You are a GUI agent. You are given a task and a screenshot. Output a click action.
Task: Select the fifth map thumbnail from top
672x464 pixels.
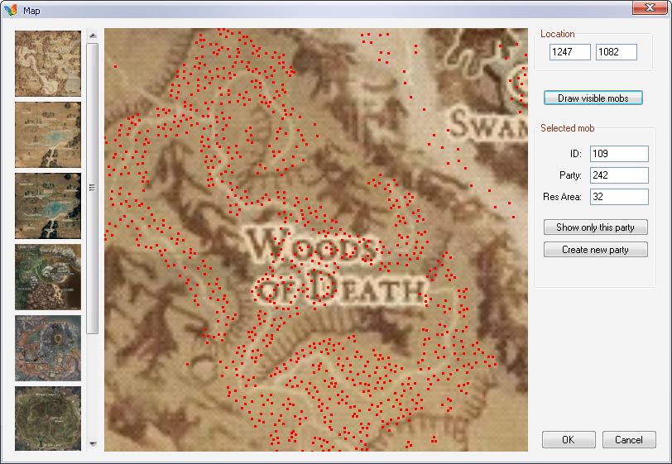[x=47, y=348]
